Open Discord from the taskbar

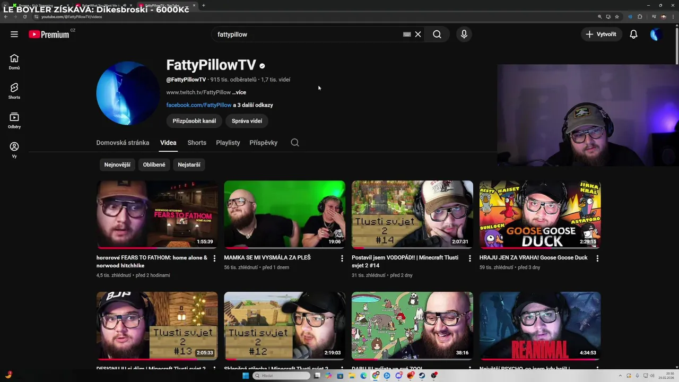point(398,376)
